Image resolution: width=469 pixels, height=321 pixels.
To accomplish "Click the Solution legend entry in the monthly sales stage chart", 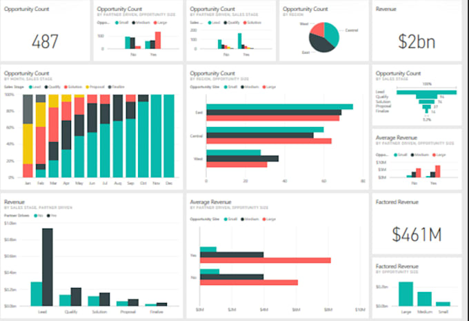I will tap(73, 87).
